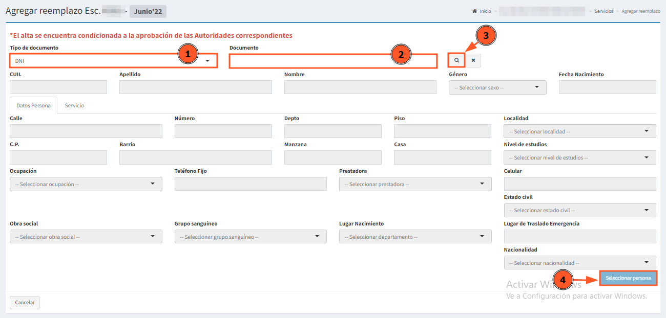Click the home icon in breadcrumb

(x=474, y=11)
